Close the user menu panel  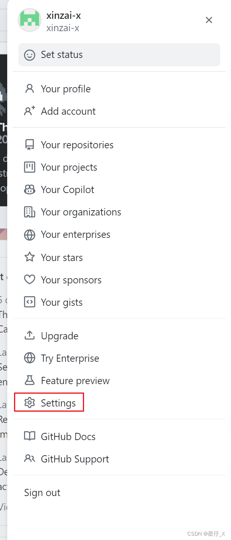[x=209, y=20]
